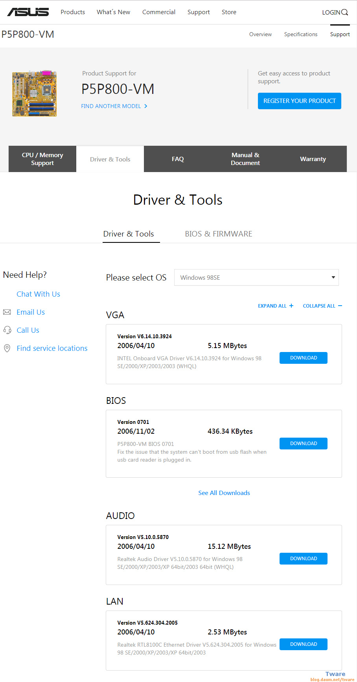Open the Store menu
The height and width of the screenshot is (682, 357).
229,12
